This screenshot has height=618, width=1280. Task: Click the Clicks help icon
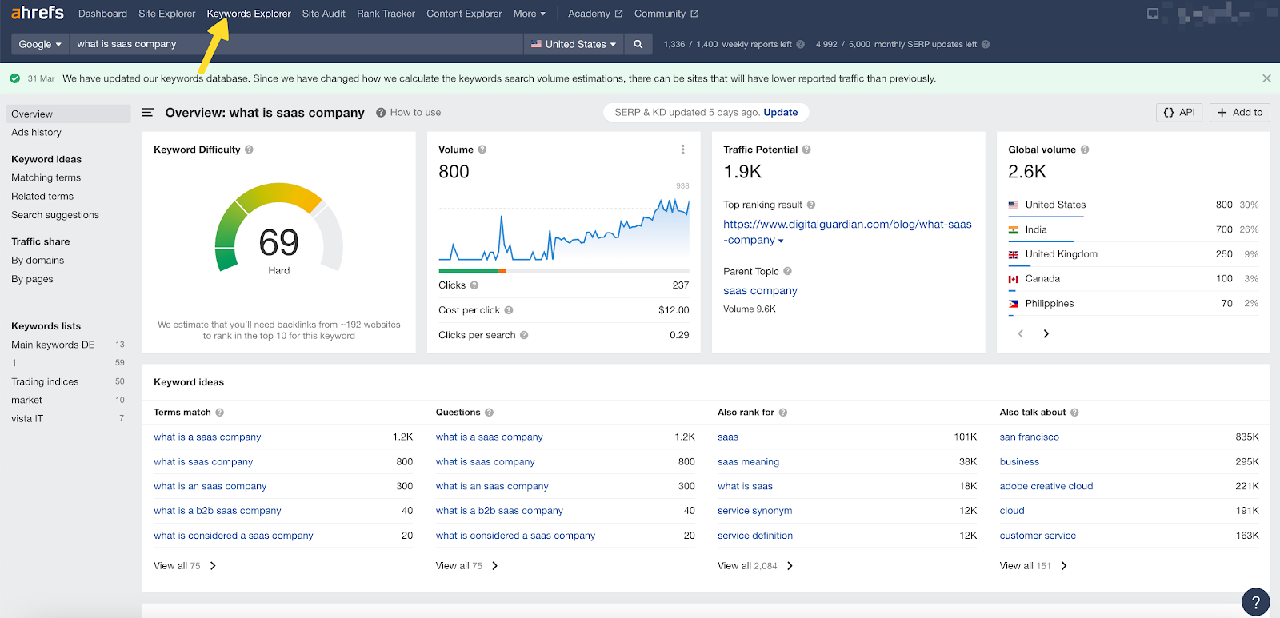tap(474, 285)
